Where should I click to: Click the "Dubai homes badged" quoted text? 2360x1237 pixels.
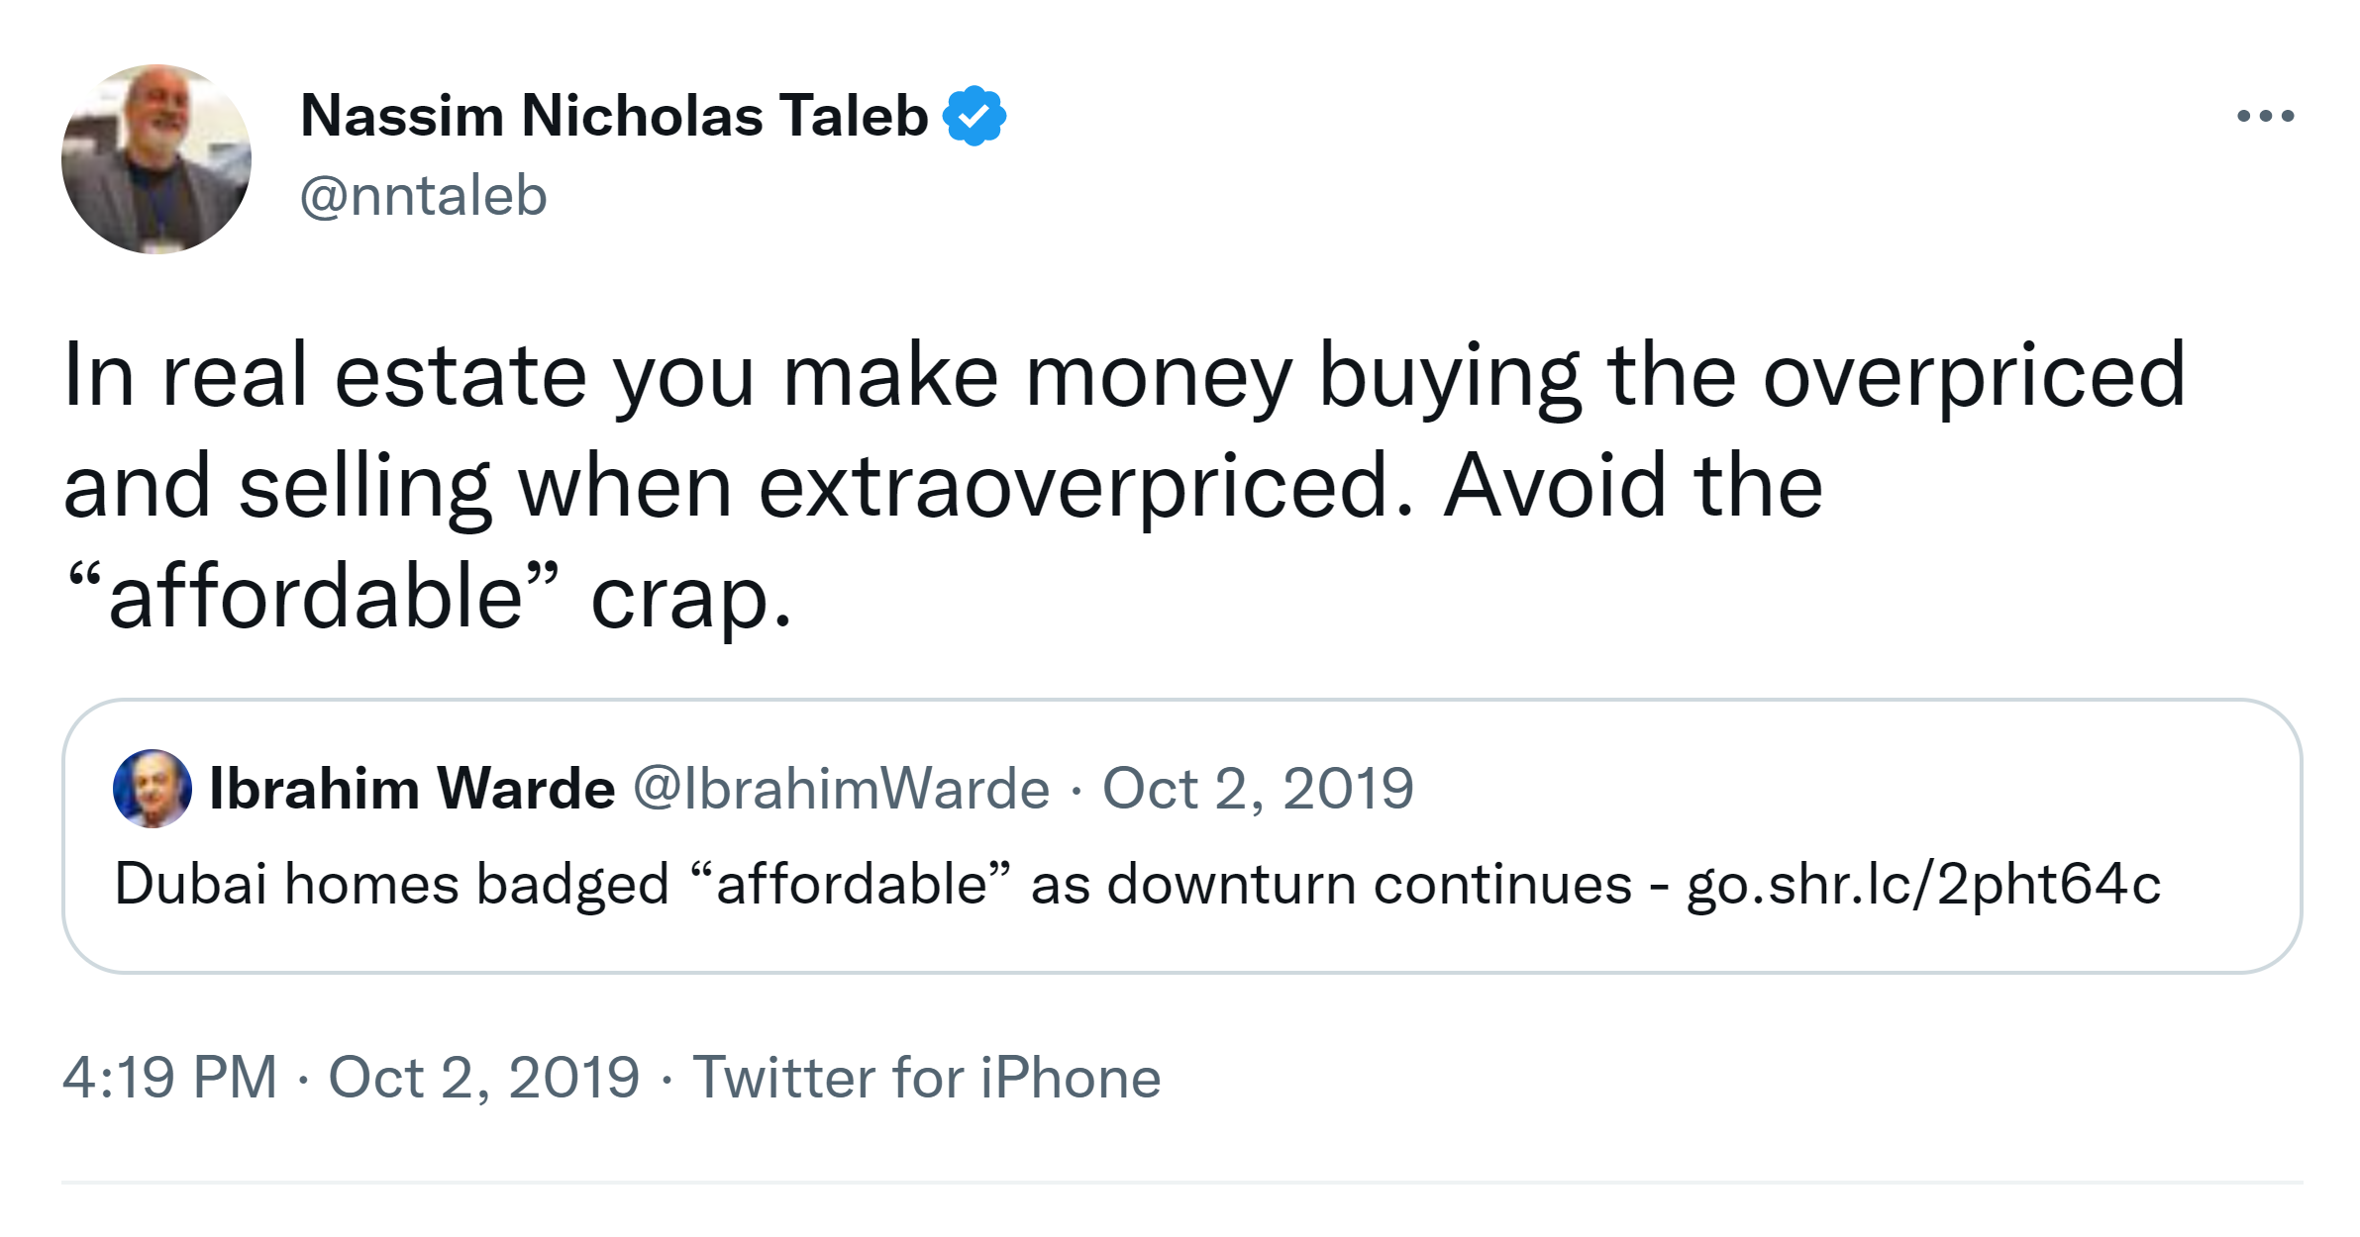(391, 884)
